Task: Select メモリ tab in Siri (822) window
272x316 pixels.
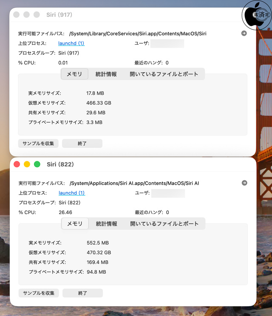Action: (75, 223)
